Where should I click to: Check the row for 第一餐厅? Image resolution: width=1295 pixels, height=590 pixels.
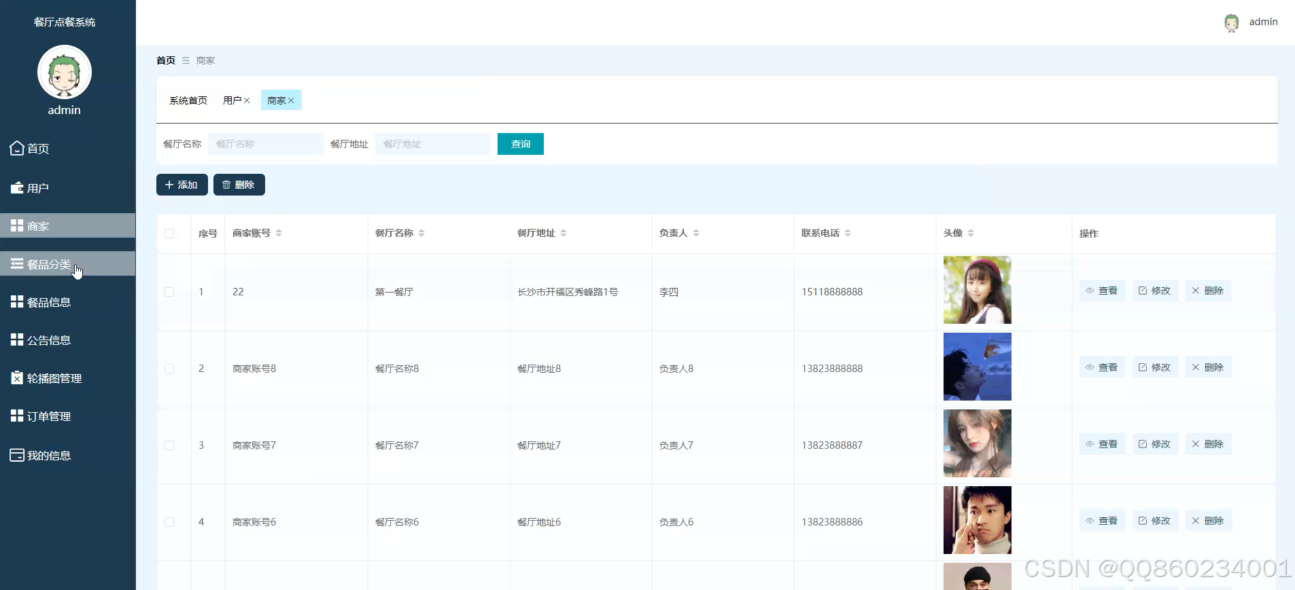tap(169, 292)
